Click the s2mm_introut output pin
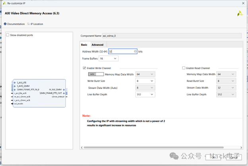The height and width of the screenshot is (166, 248). click(66, 97)
